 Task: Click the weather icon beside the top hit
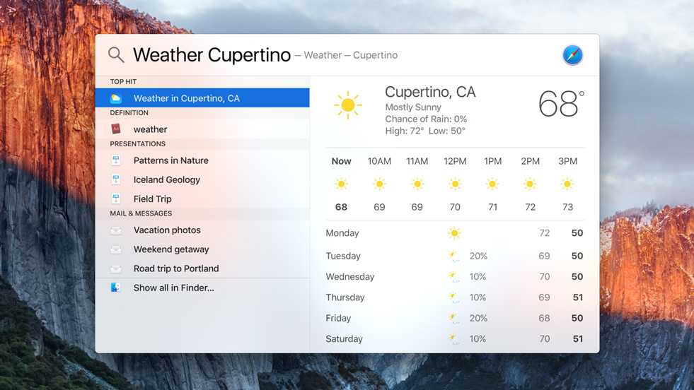116,98
